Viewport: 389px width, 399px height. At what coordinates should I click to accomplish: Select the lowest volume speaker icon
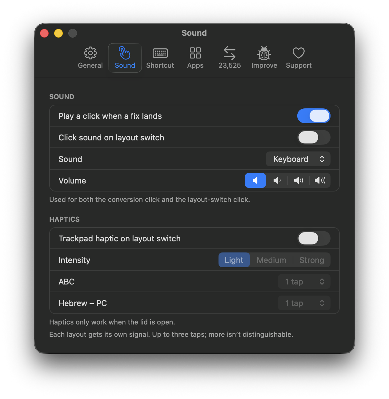(255, 180)
